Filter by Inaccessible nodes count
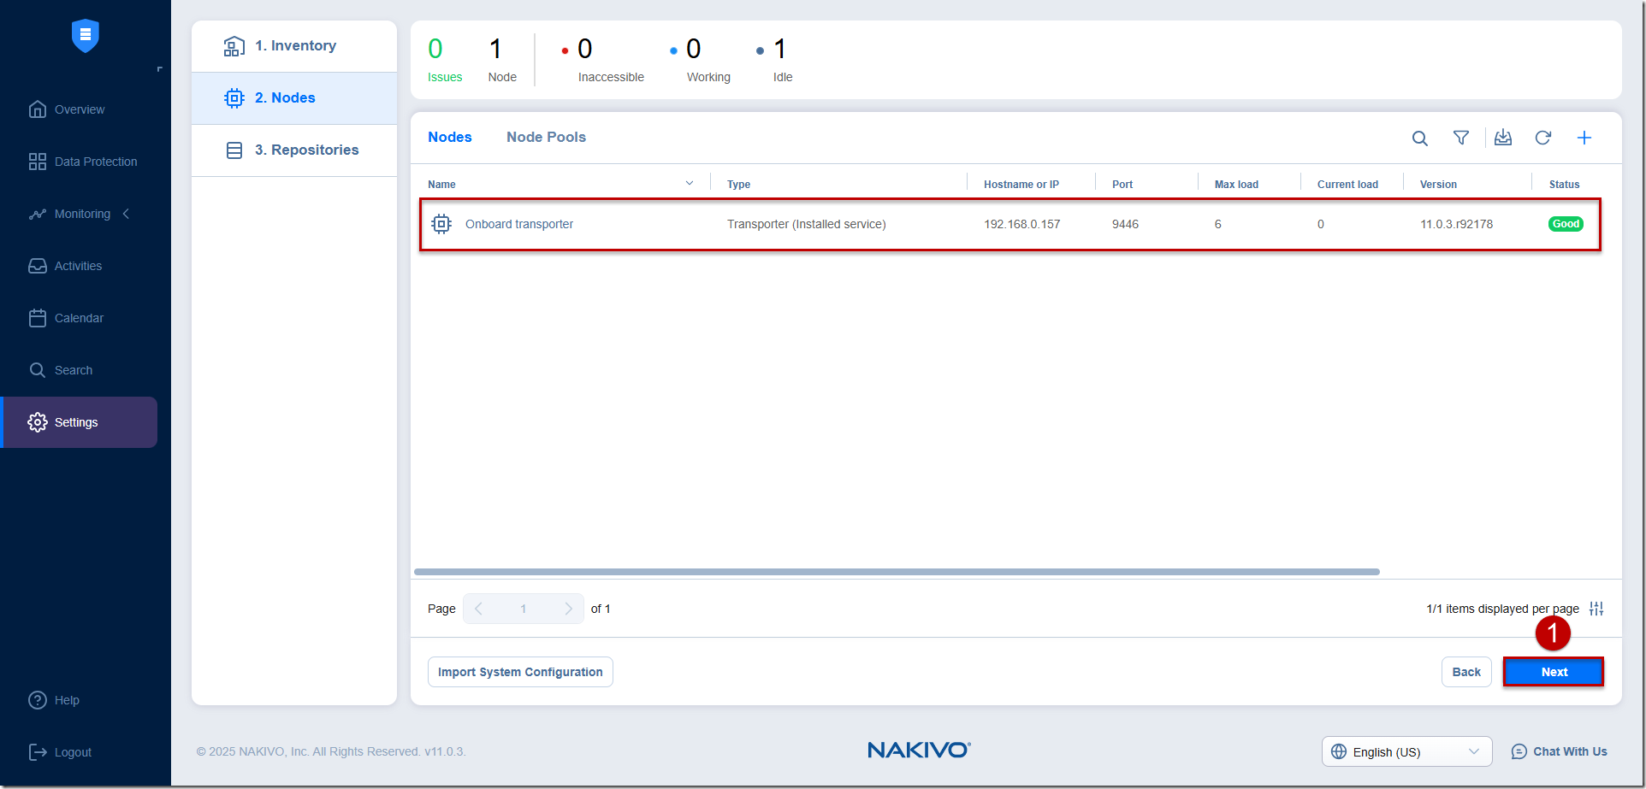 603,60
